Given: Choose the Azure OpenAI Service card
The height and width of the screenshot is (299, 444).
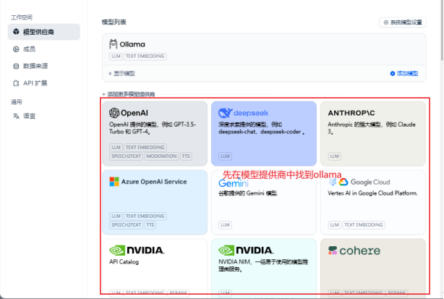Looking at the screenshot, I should 155,202.
